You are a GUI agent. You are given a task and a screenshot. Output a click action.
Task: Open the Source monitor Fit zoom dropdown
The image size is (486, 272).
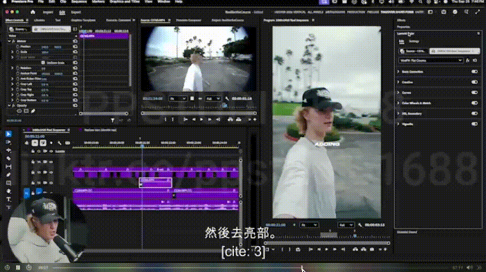click(178, 99)
